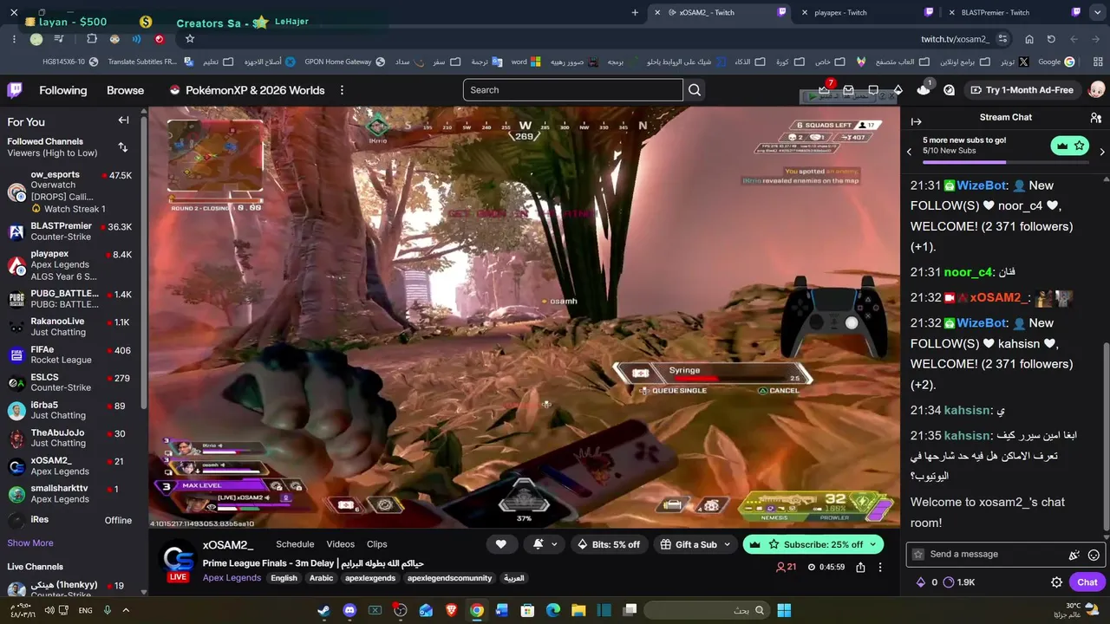Open the notification bell dropdown

coord(545,544)
